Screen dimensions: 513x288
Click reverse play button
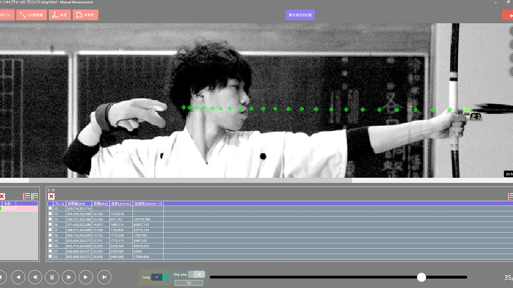[18, 277]
